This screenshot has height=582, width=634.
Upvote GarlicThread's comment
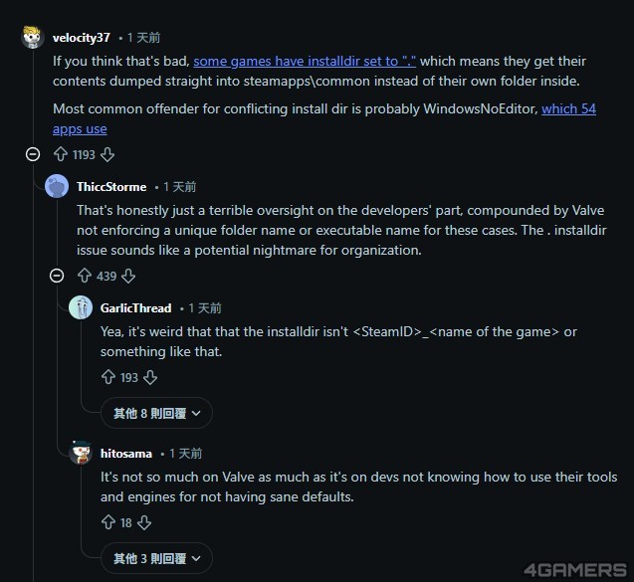click(108, 377)
